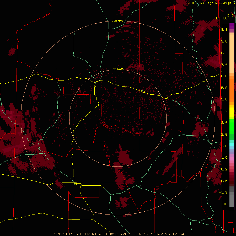The height and width of the screenshot is (236, 236).
Task: Click the -1.3 value on the scale
Action: pos(223,192)
